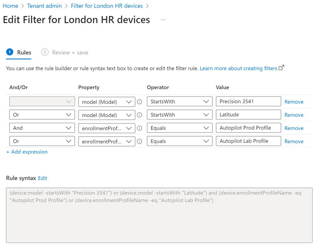The height and width of the screenshot is (246, 319).
Task: Go to Tenant admin breadcrumb
Action: pos(44,6)
